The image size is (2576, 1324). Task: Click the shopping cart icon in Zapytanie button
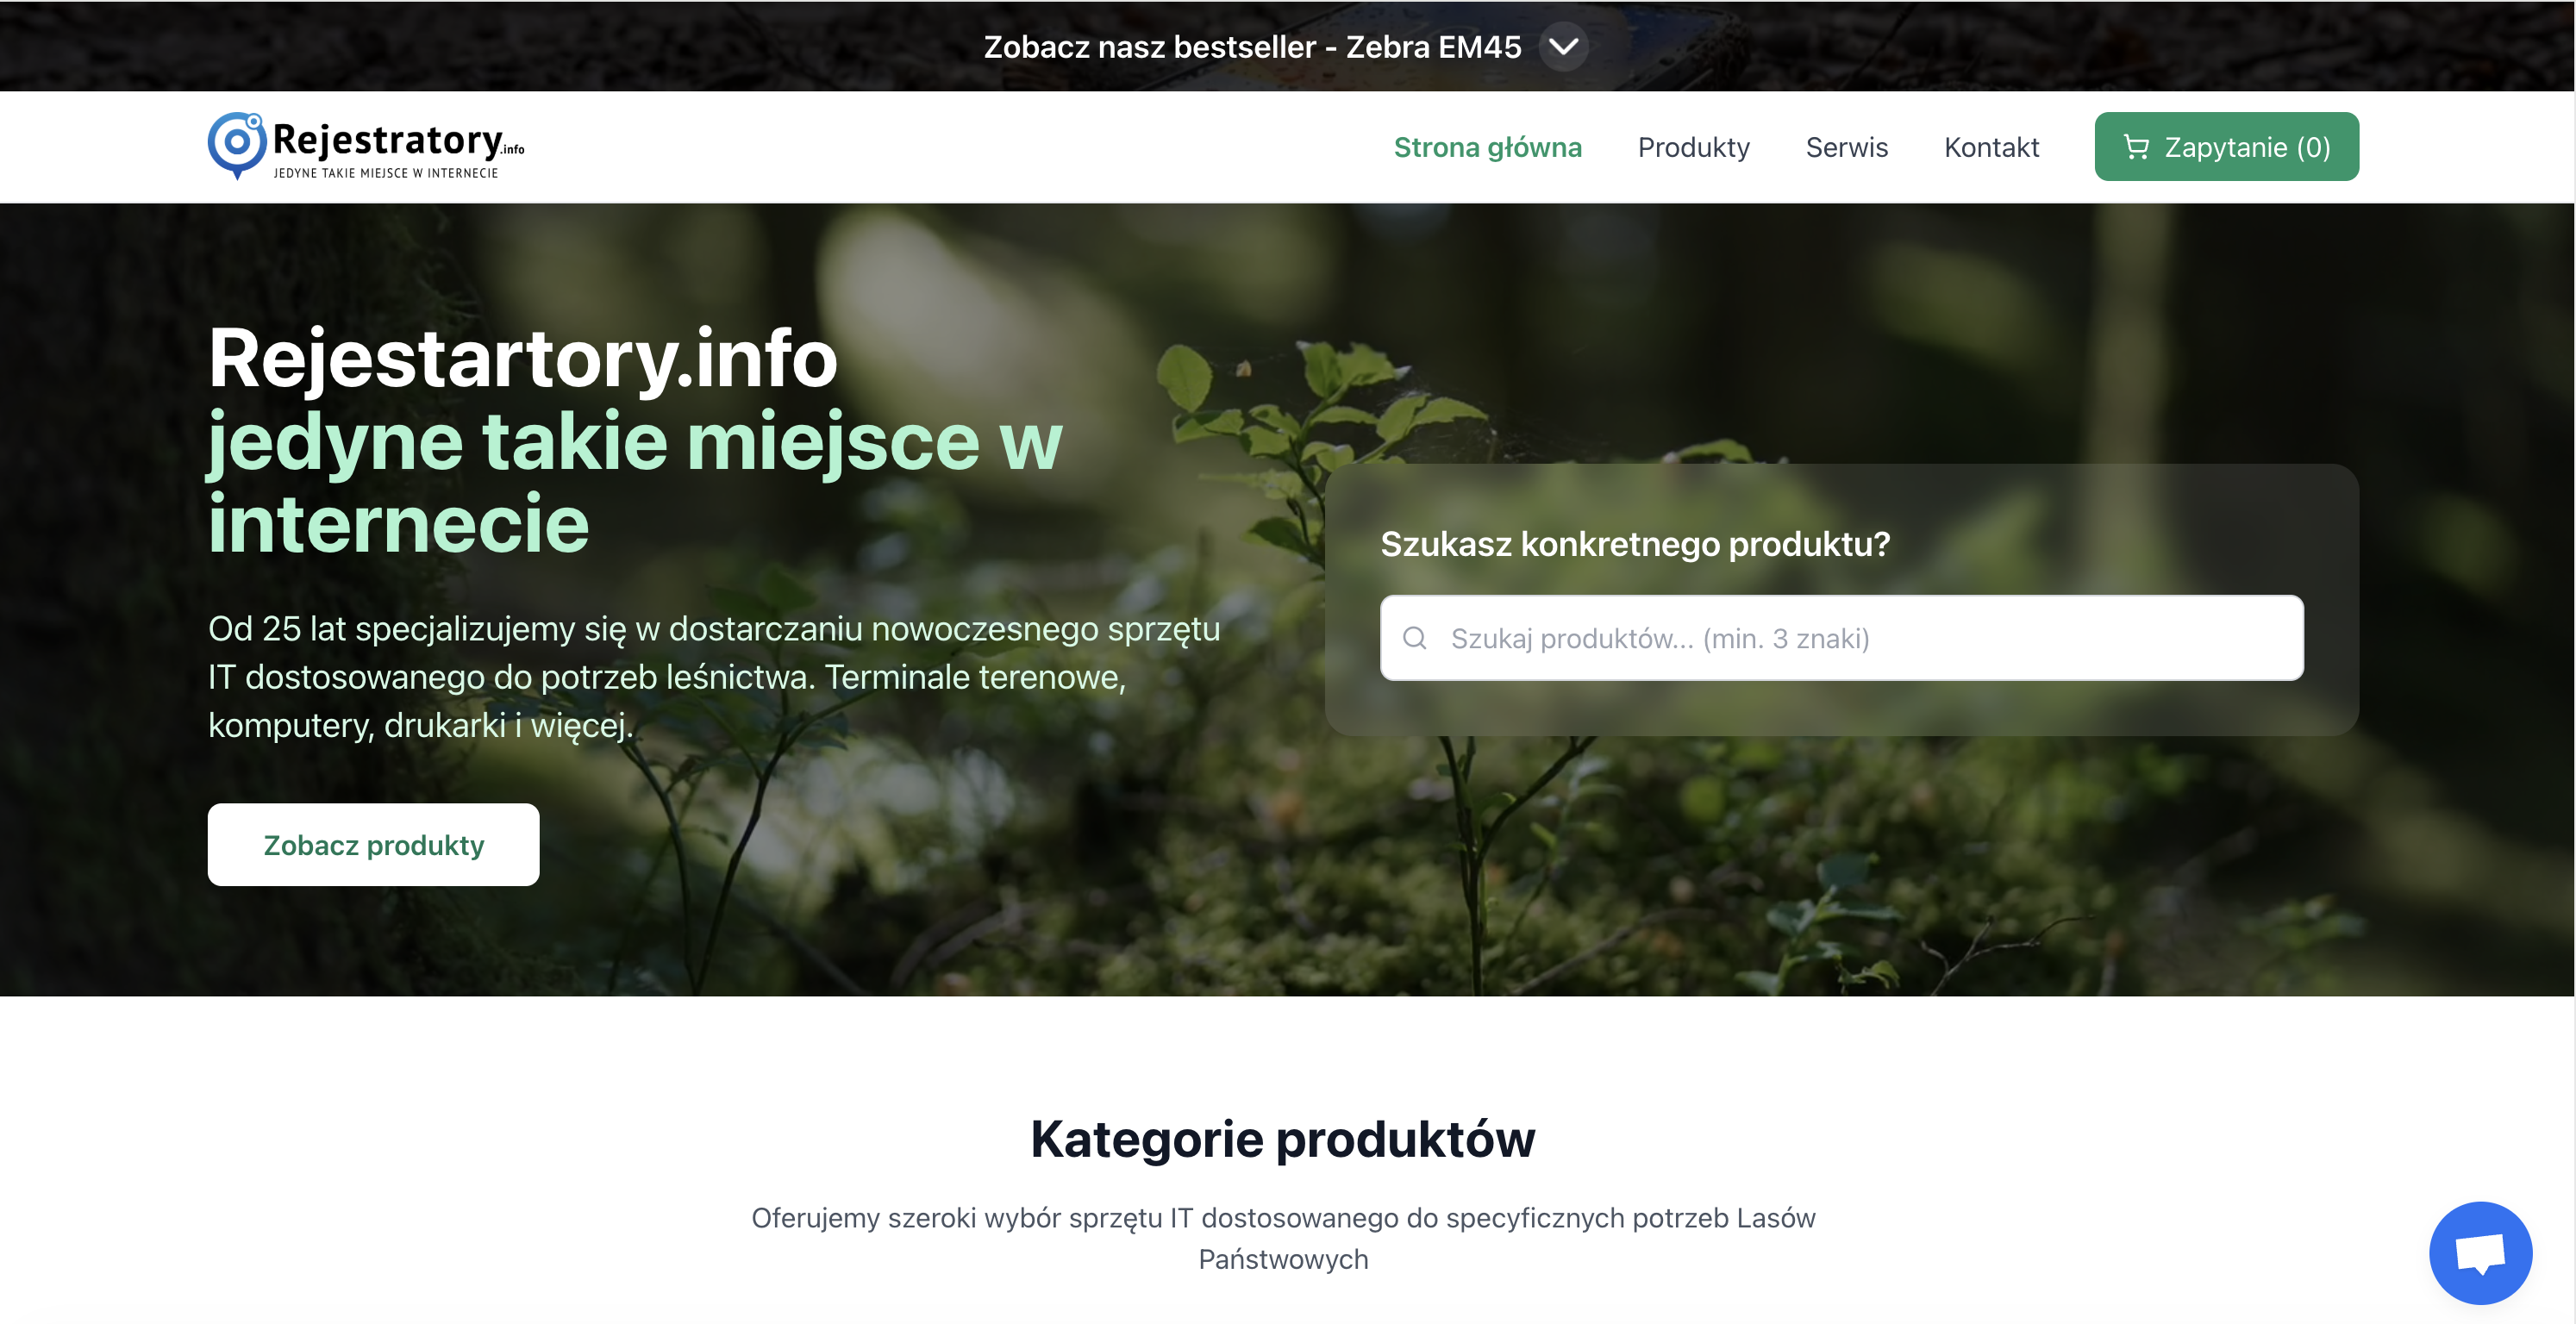tap(2136, 146)
